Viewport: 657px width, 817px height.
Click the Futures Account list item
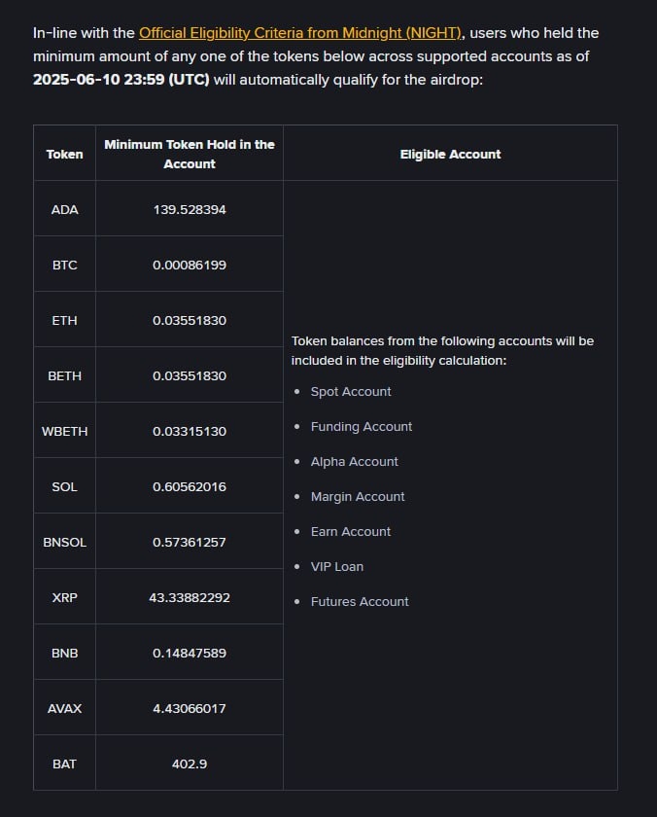coord(360,601)
